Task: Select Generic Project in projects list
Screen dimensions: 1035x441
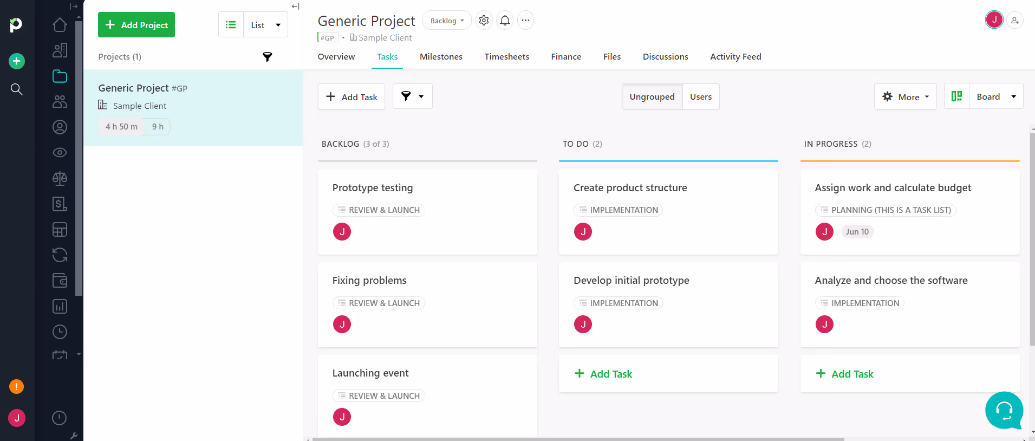Action: point(193,108)
